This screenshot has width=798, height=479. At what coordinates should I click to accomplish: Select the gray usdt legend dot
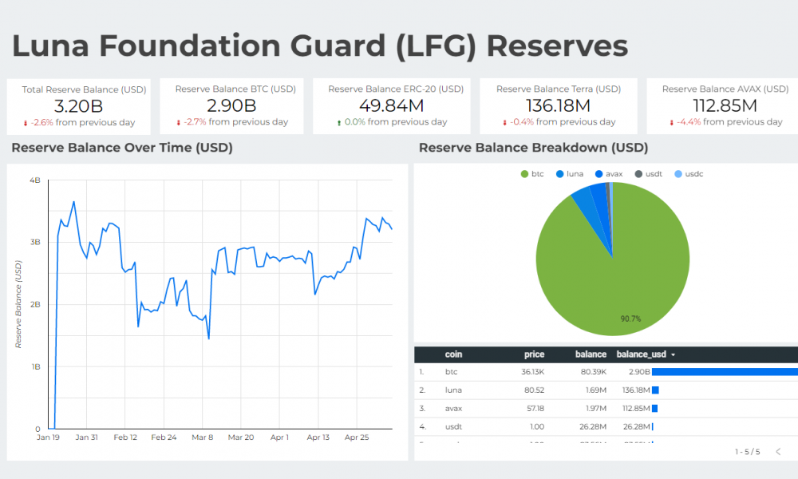[638, 174]
